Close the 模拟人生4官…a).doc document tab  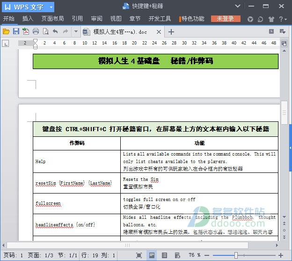(x=159, y=32)
